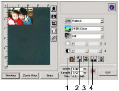Click the Length input field

[77, 73]
